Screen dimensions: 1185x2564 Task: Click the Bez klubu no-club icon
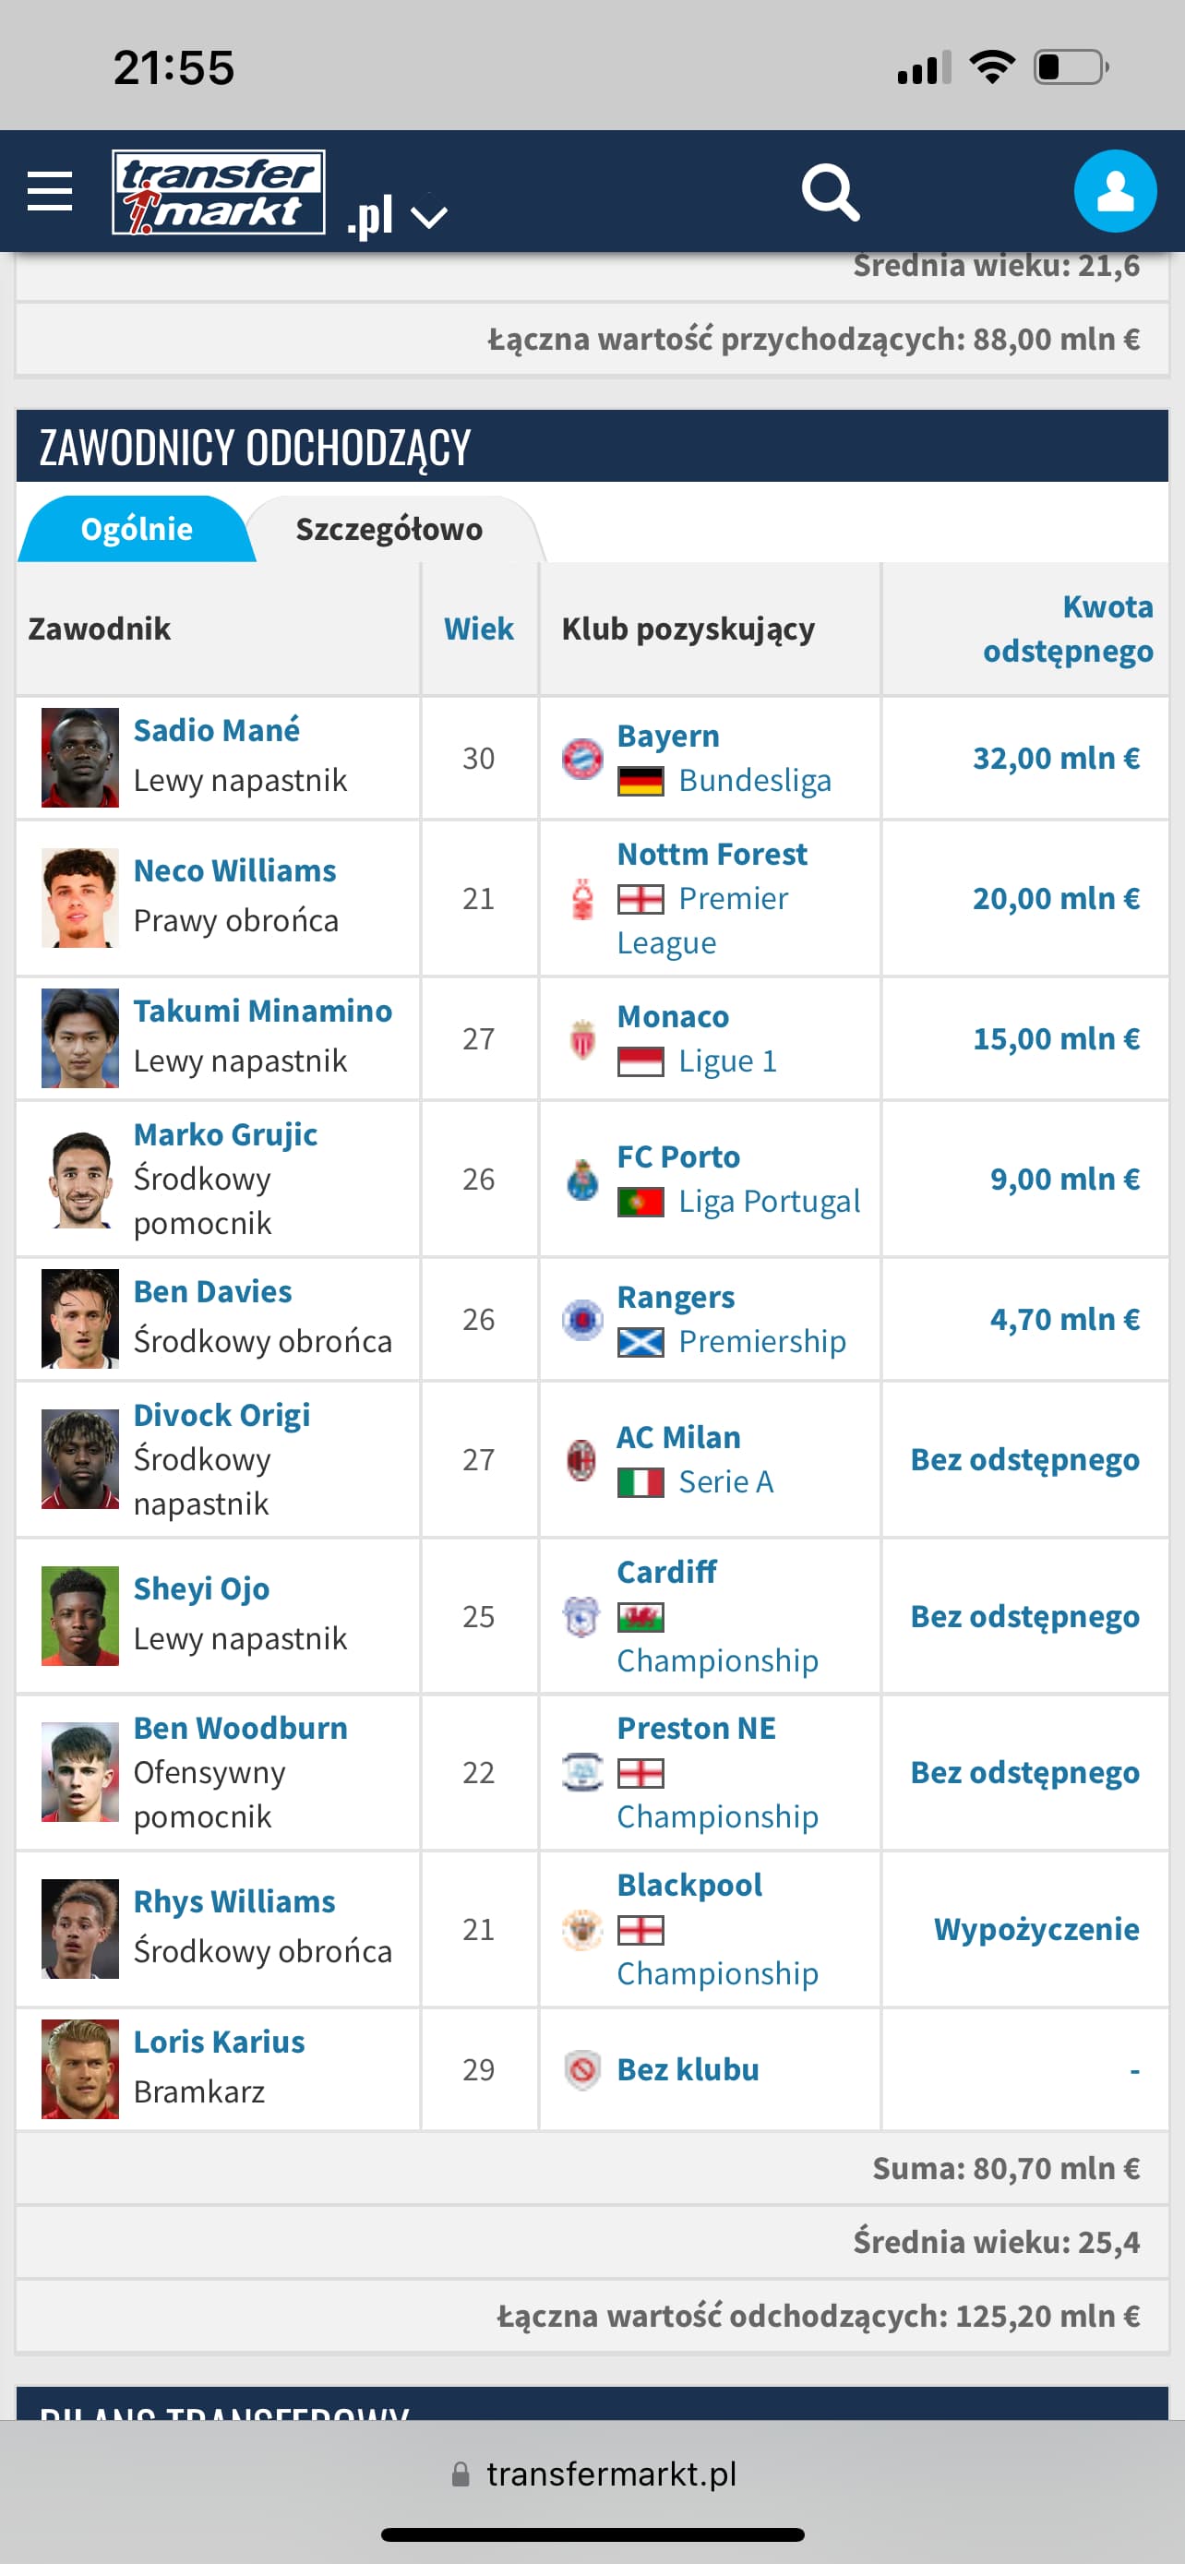tap(583, 2070)
